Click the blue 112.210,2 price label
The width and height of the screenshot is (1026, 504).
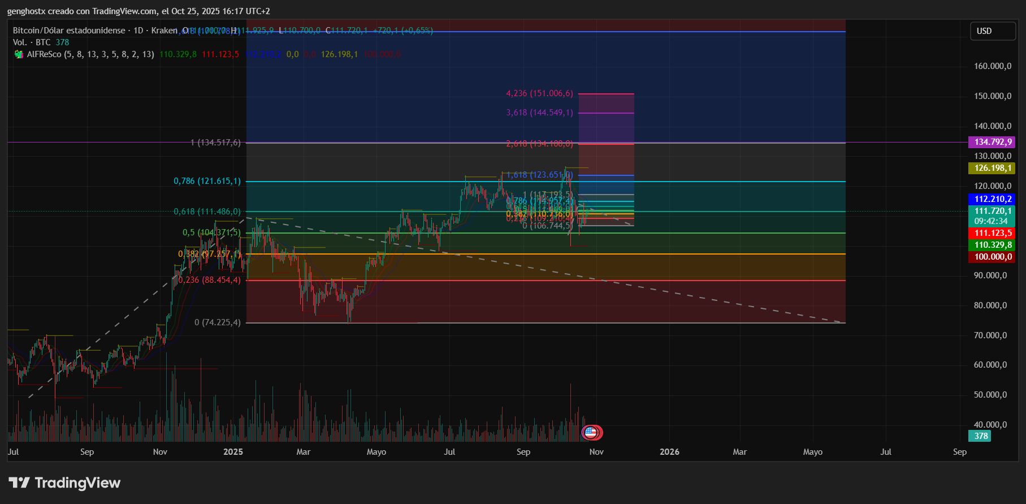pyautogui.click(x=992, y=199)
